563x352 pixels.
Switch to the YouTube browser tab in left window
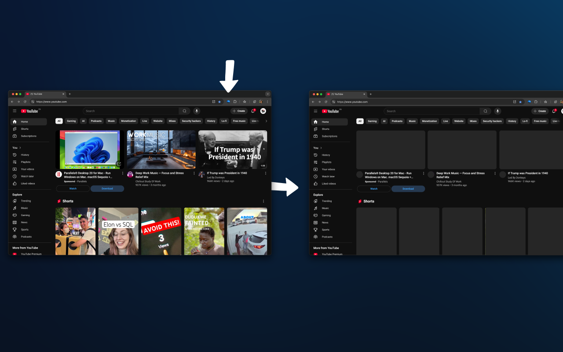click(45, 94)
